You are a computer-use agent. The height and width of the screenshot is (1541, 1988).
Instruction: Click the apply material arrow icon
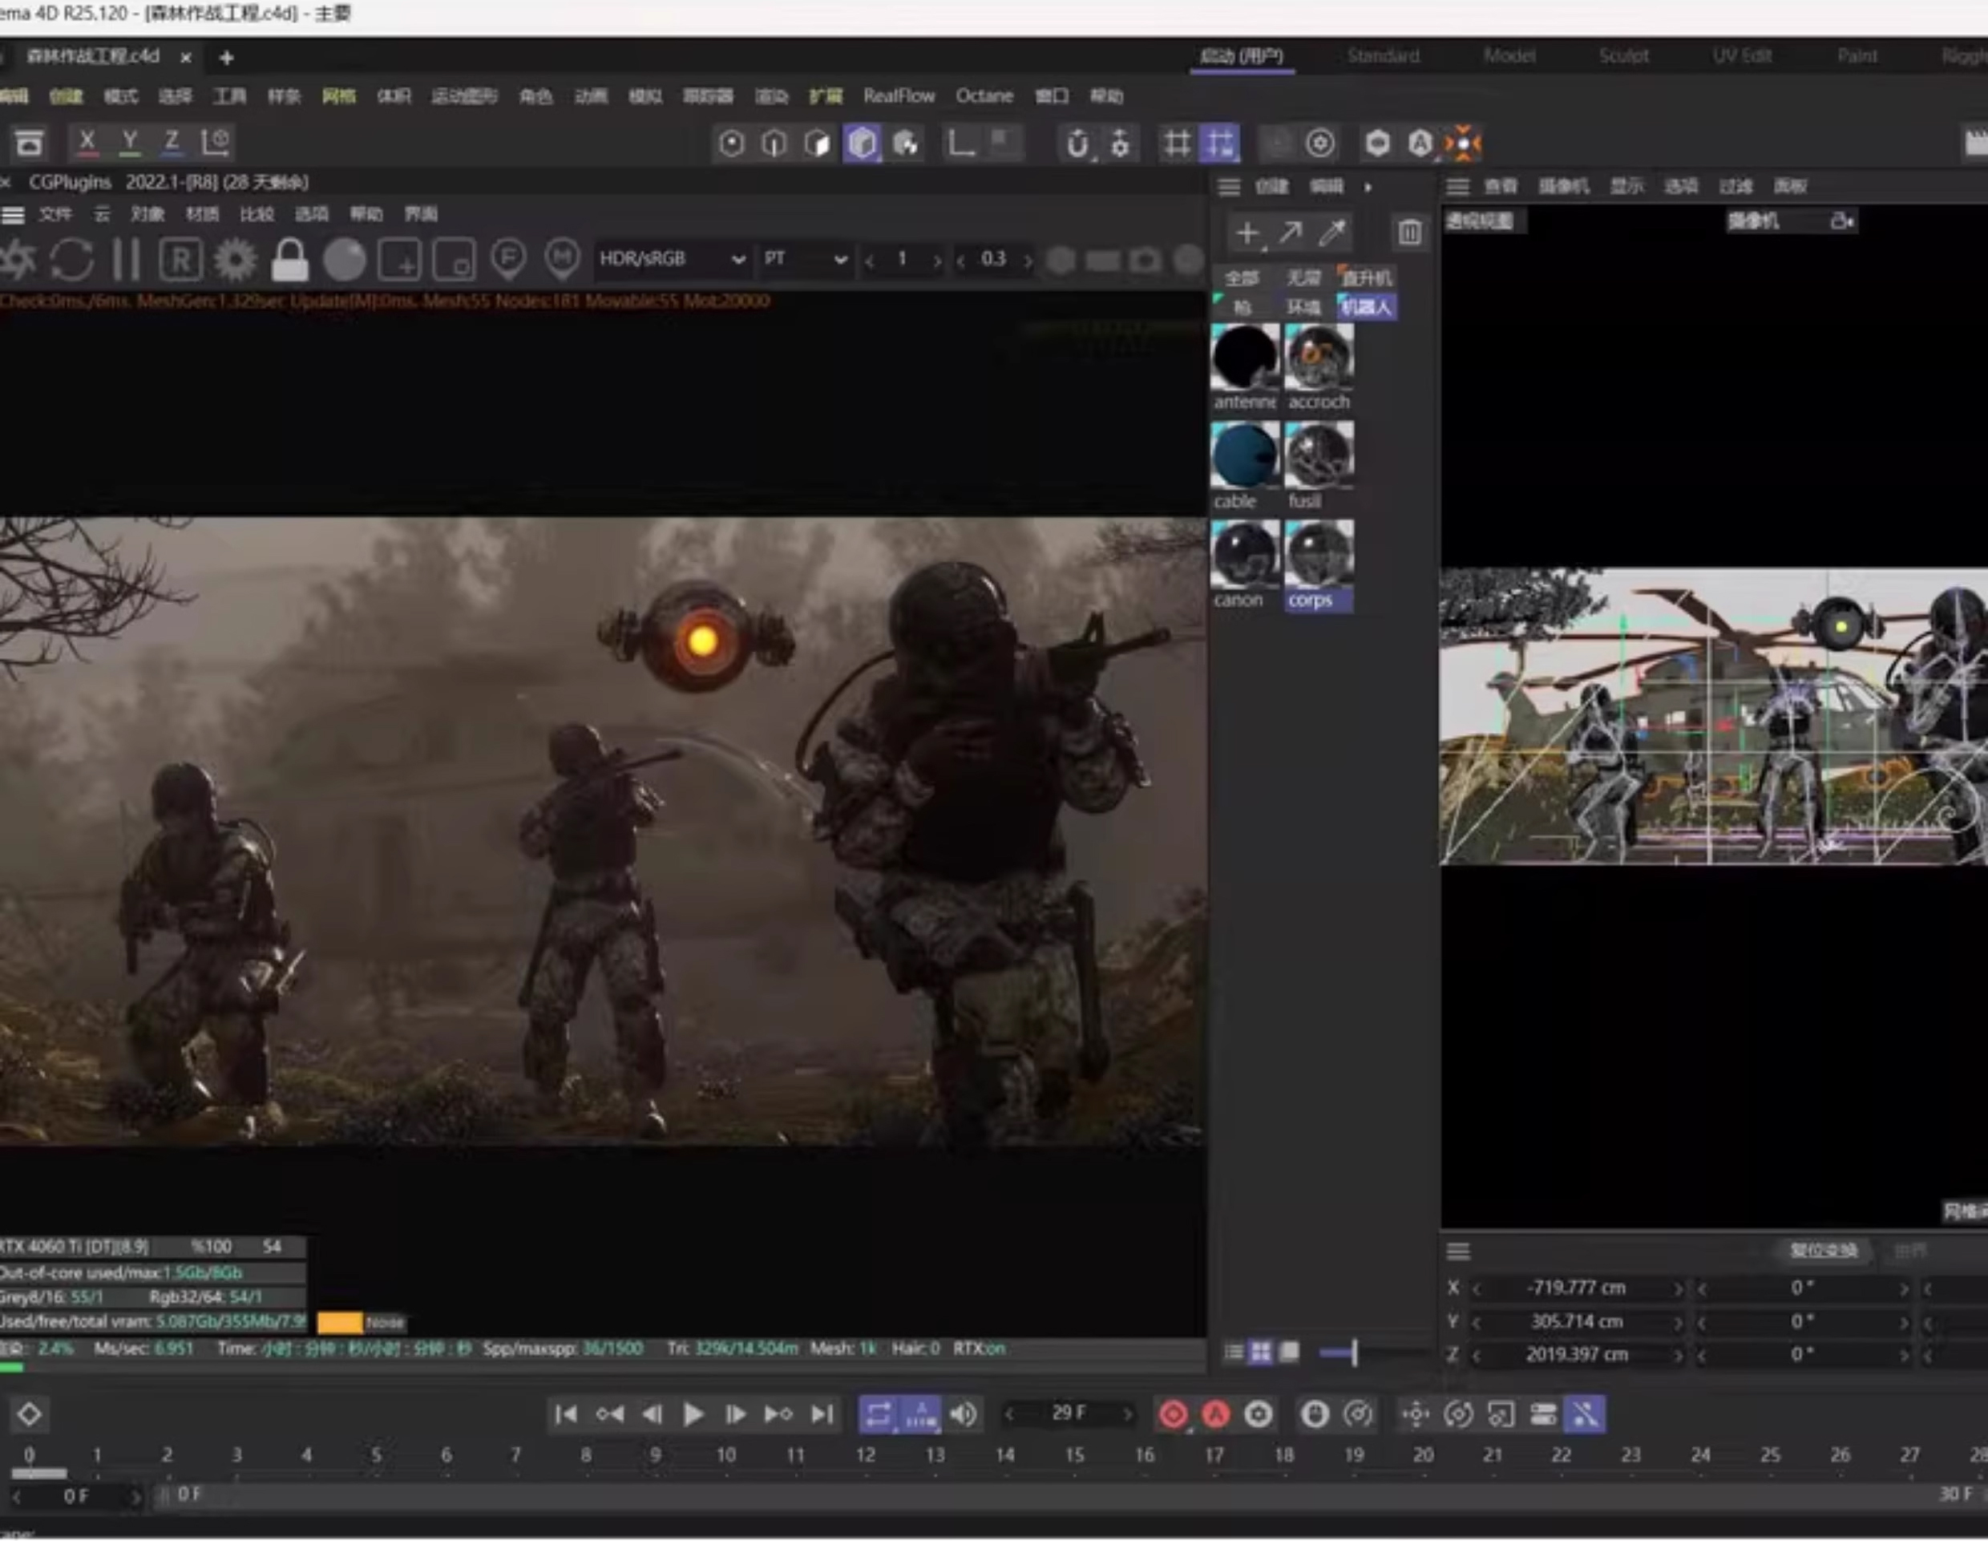coord(1290,233)
